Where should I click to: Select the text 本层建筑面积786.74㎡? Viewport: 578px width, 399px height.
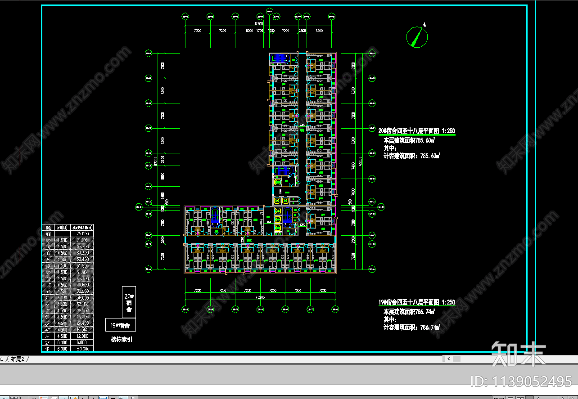(409, 311)
